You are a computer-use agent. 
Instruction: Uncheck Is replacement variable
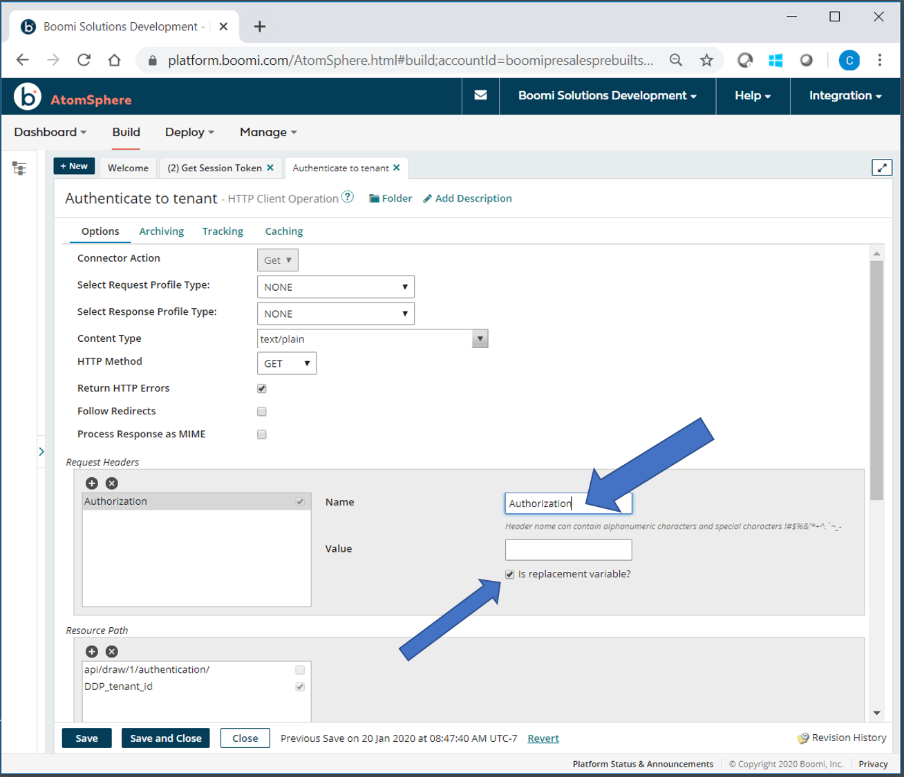(509, 574)
